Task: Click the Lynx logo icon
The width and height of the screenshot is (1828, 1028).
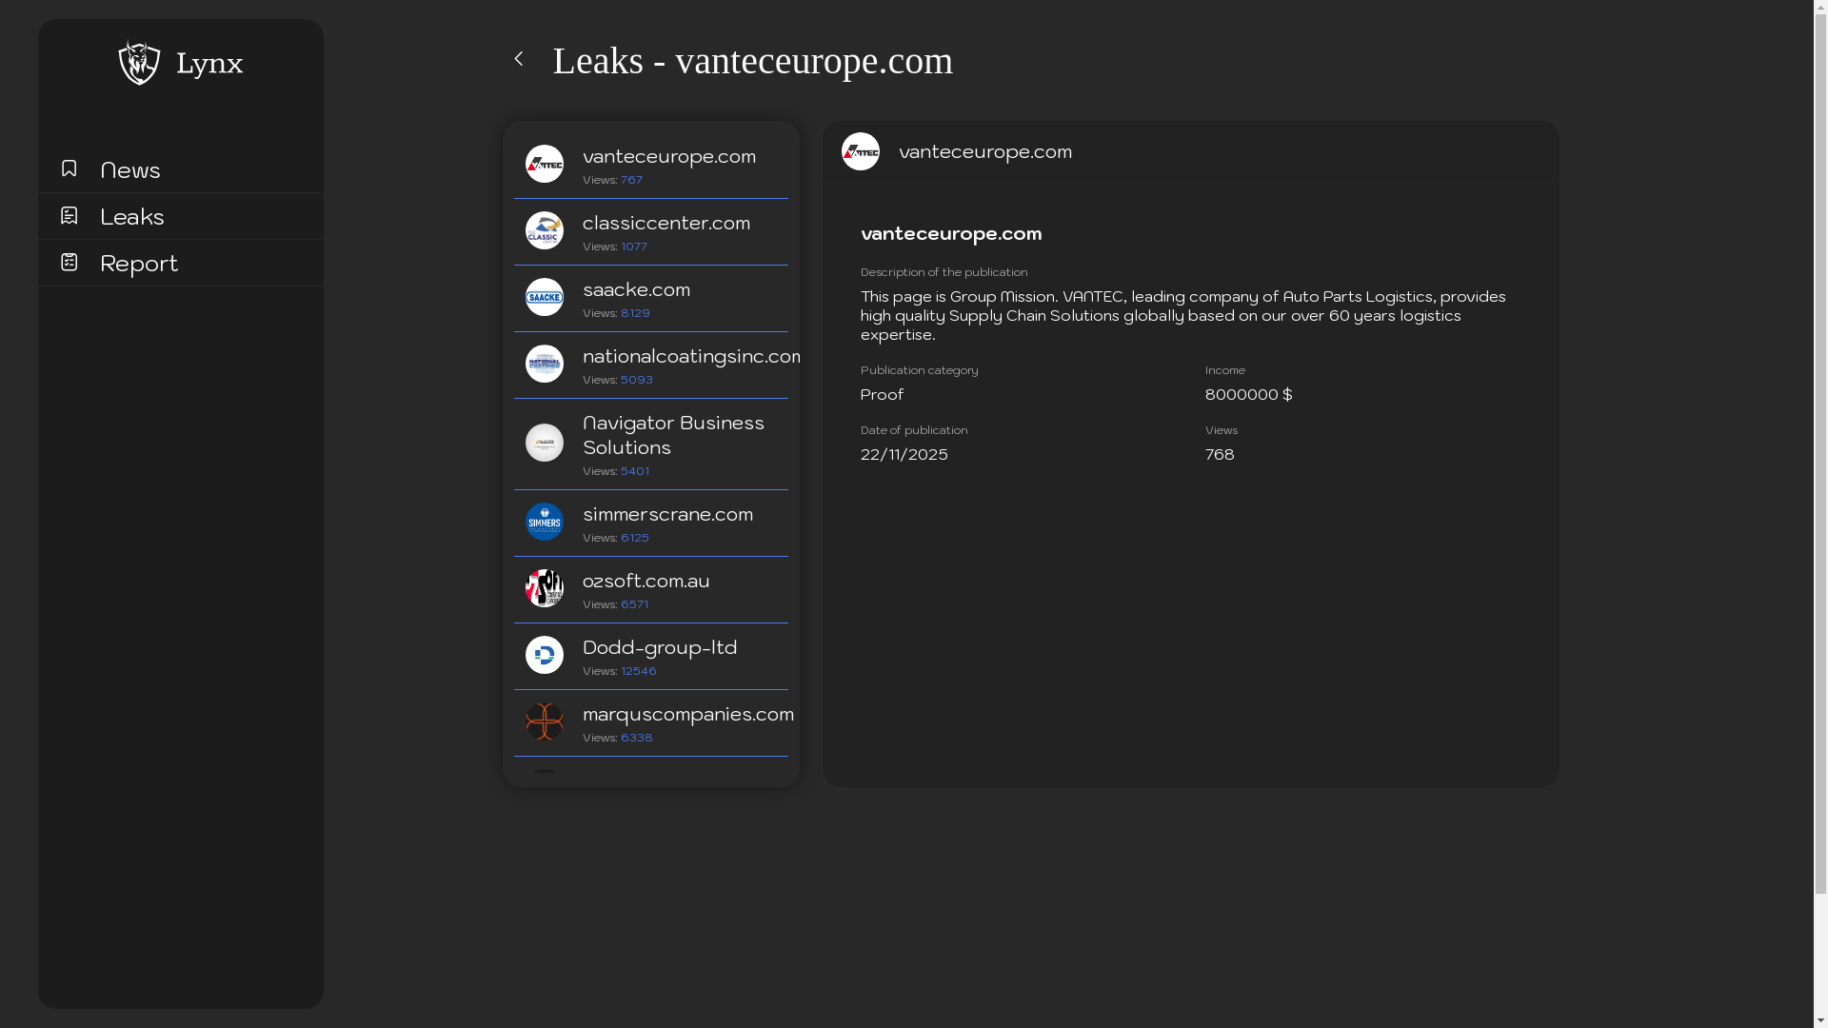Action: (x=139, y=63)
